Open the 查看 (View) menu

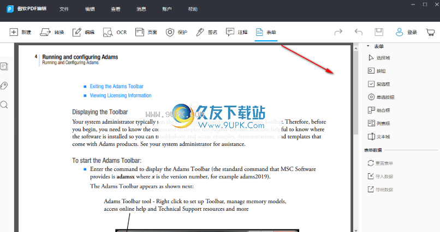(x=116, y=9)
